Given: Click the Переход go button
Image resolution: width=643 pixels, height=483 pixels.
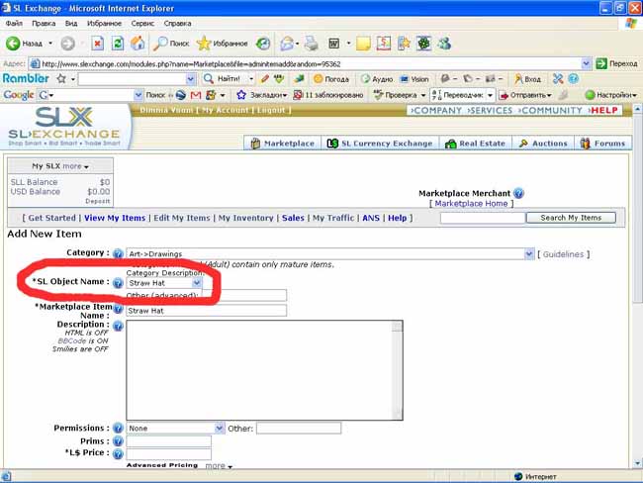Looking at the screenshot, I should tap(616, 63).
